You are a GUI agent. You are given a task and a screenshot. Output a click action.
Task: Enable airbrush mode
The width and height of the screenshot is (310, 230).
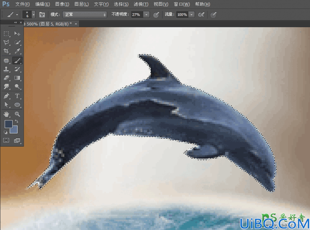point(201,14)
